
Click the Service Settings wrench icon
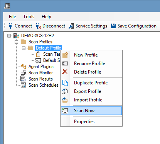71,26
